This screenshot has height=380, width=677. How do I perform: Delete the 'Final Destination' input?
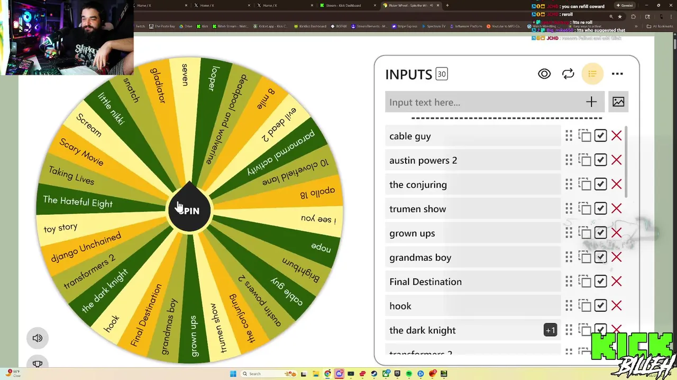616,281
